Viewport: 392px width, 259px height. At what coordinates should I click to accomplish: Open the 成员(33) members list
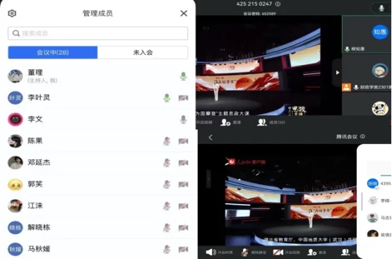[271, 122]
